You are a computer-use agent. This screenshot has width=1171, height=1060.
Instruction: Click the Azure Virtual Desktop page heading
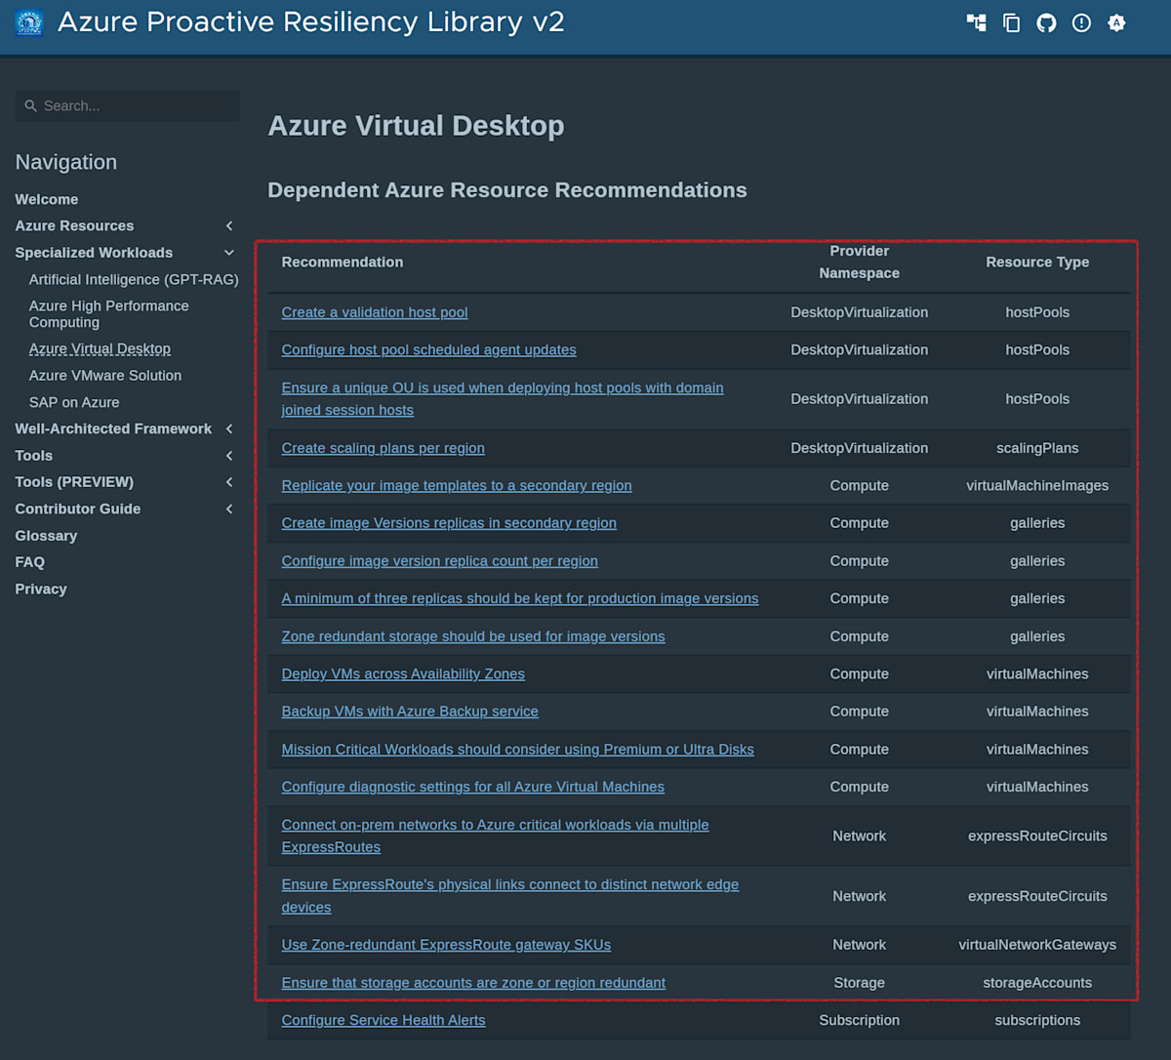[416, 126]
